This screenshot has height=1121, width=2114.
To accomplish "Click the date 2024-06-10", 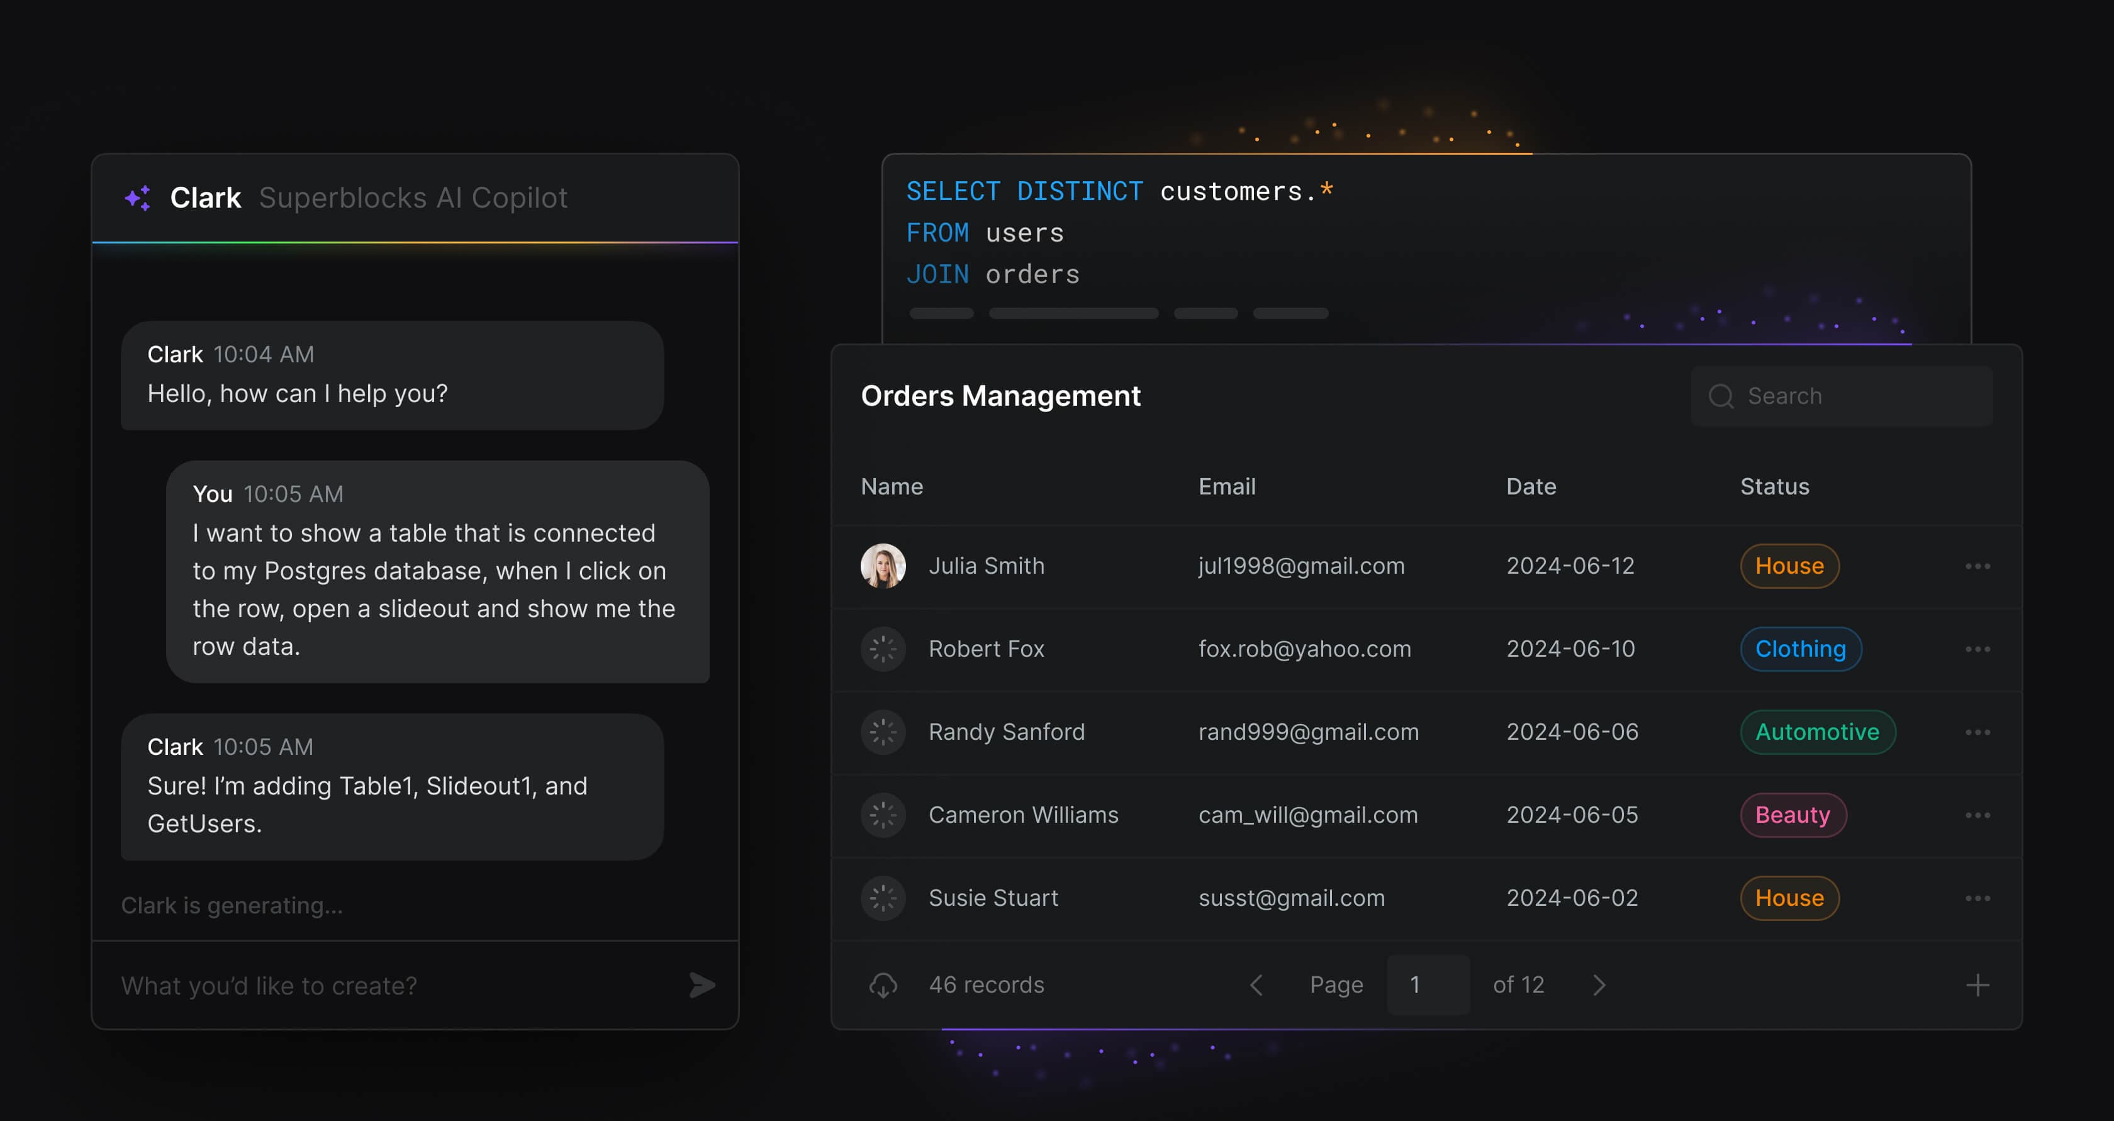I will 1571,649.
